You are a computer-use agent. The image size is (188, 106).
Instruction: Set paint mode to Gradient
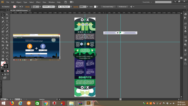pos(5,71)
